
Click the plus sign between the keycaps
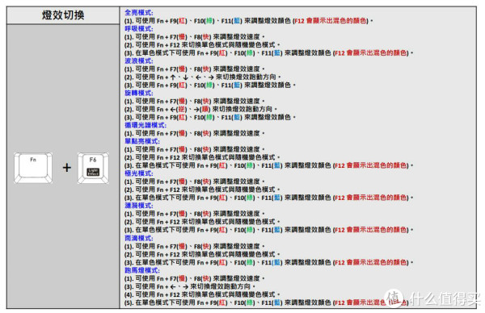click(x=67, y=168)
